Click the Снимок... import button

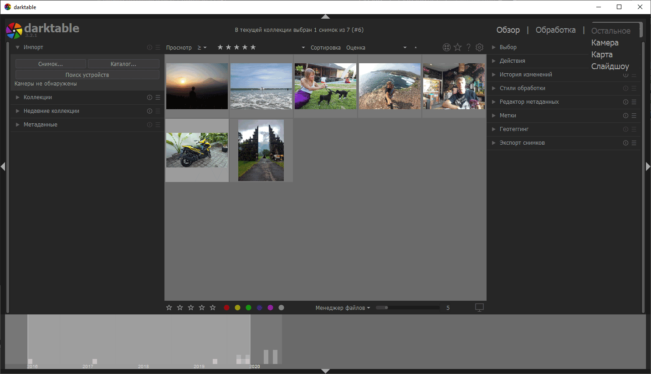click(51, 64)
